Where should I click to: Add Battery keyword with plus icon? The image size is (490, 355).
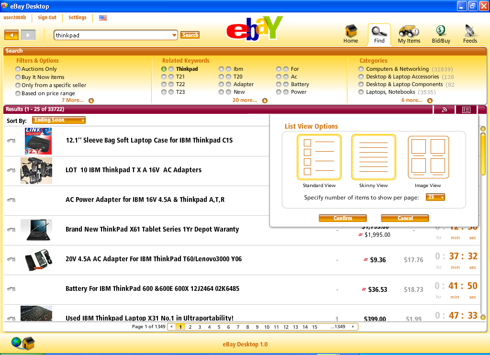tap(279, 84)
